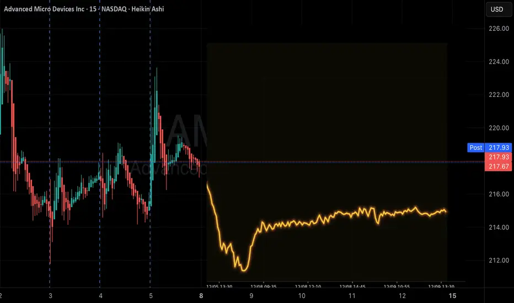The image size is (514, 303).
Task: Click the 220.00 price axis label
Action: (x=499, y=128)
